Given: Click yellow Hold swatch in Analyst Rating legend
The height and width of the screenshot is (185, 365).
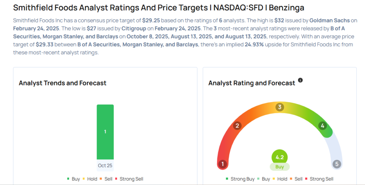Looking at the screenshot, I should coord(274,179).
